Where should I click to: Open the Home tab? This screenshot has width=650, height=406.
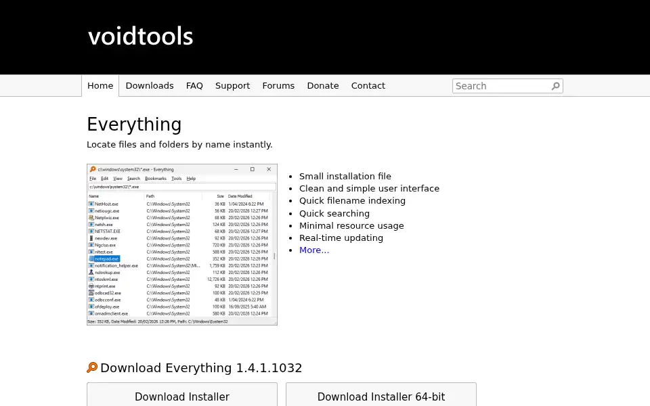(100, 86)
